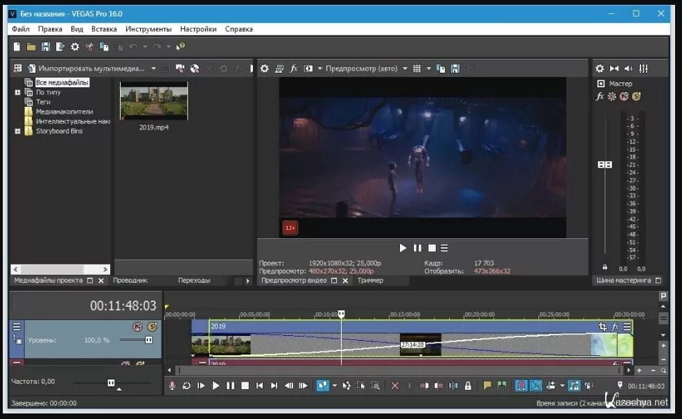Open the mixer faders icon in the master bus
Viewport: 682px width, 419px height.
click(643, 69)
